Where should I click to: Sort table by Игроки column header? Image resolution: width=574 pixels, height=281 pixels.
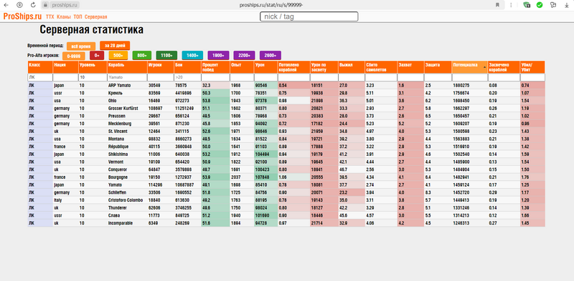(160, 67)
